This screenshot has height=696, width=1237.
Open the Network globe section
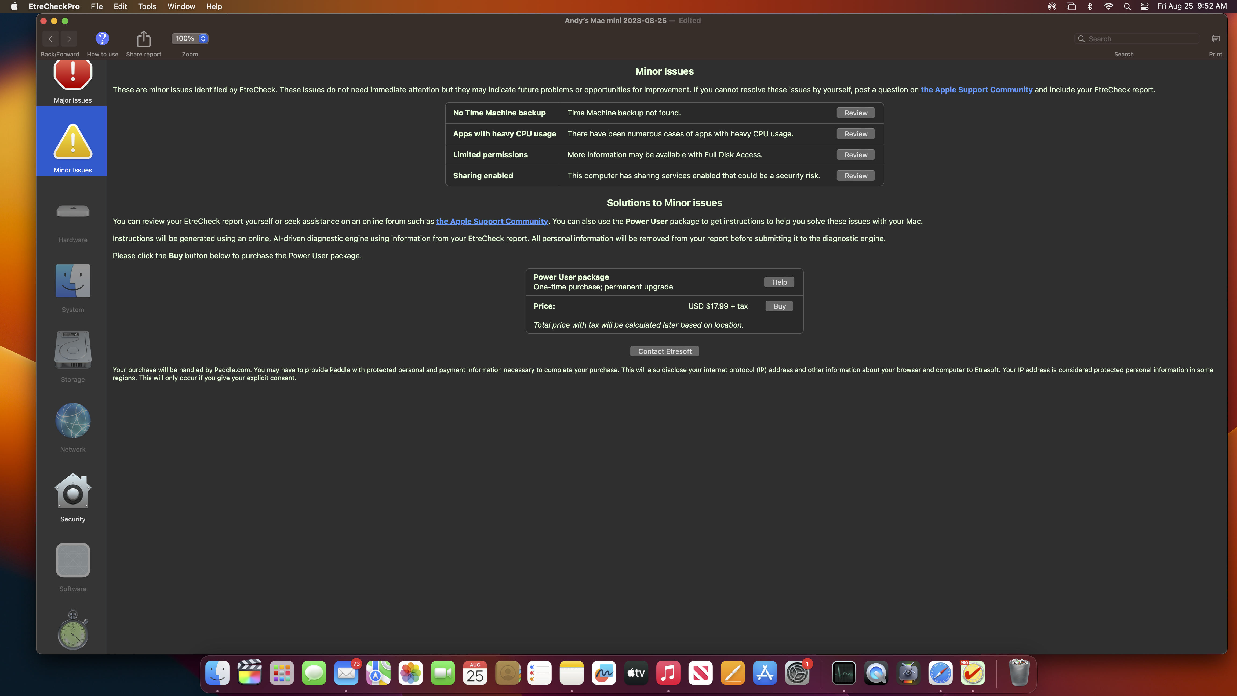point(72,420)
